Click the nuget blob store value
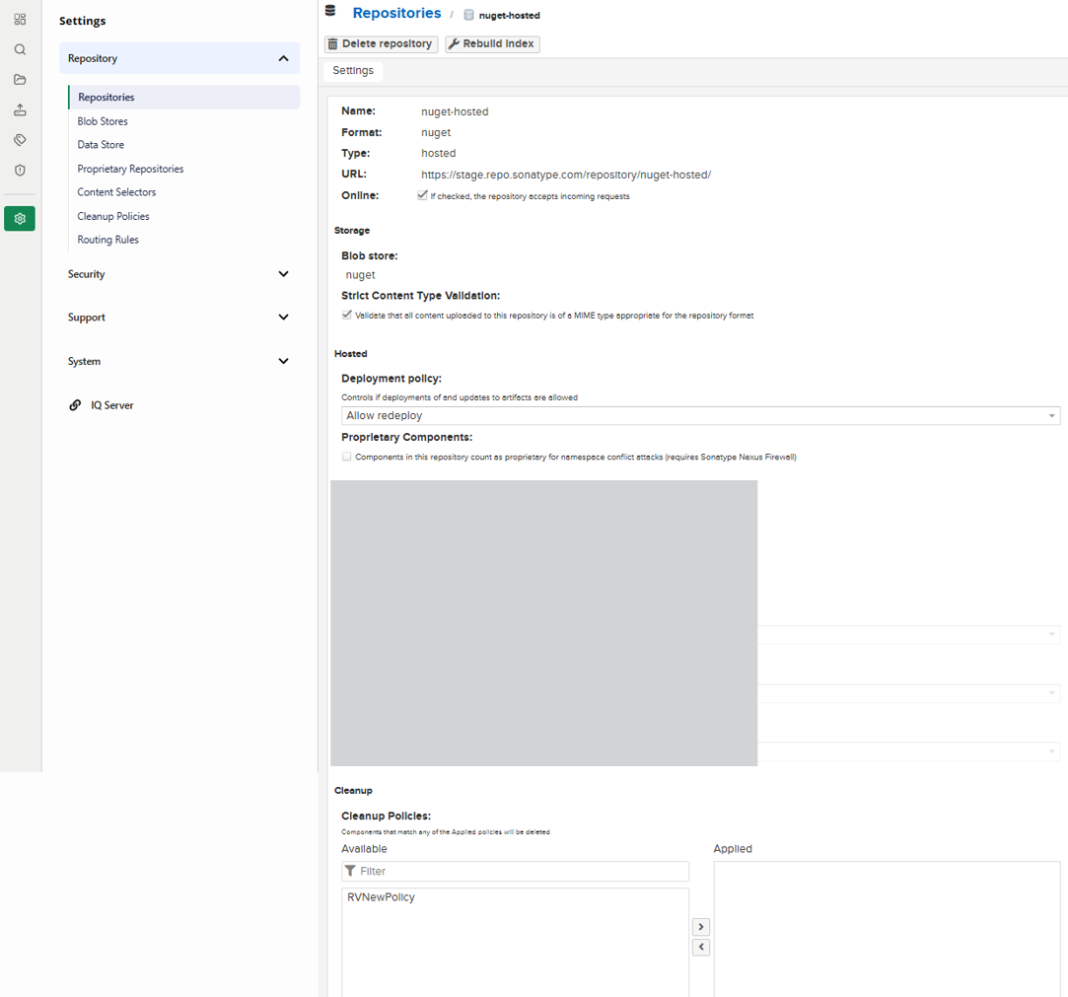The image size is (1068, 997). coord(360,275)
